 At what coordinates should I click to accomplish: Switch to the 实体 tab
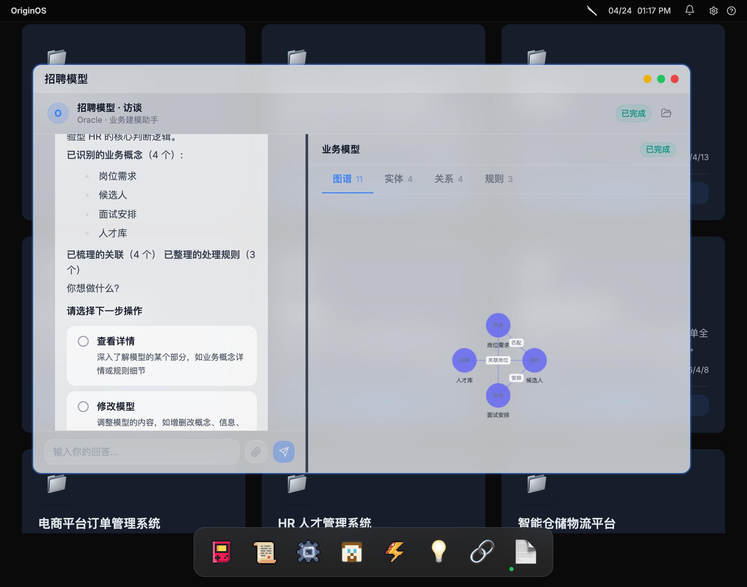coord(398,179)
